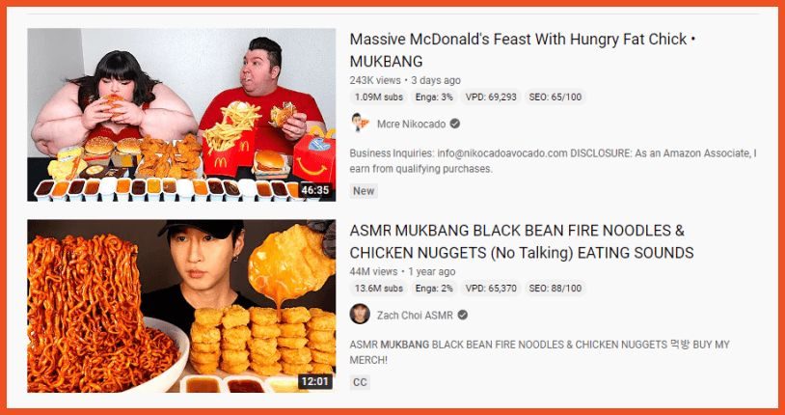Click the SEO: 88/100 score chip
785x415 pixels.
[x=555, y=289]
